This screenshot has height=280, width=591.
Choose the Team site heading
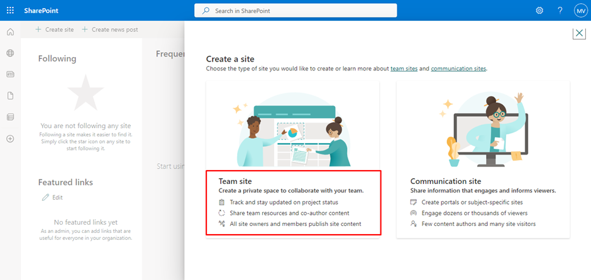click(235, 181)
